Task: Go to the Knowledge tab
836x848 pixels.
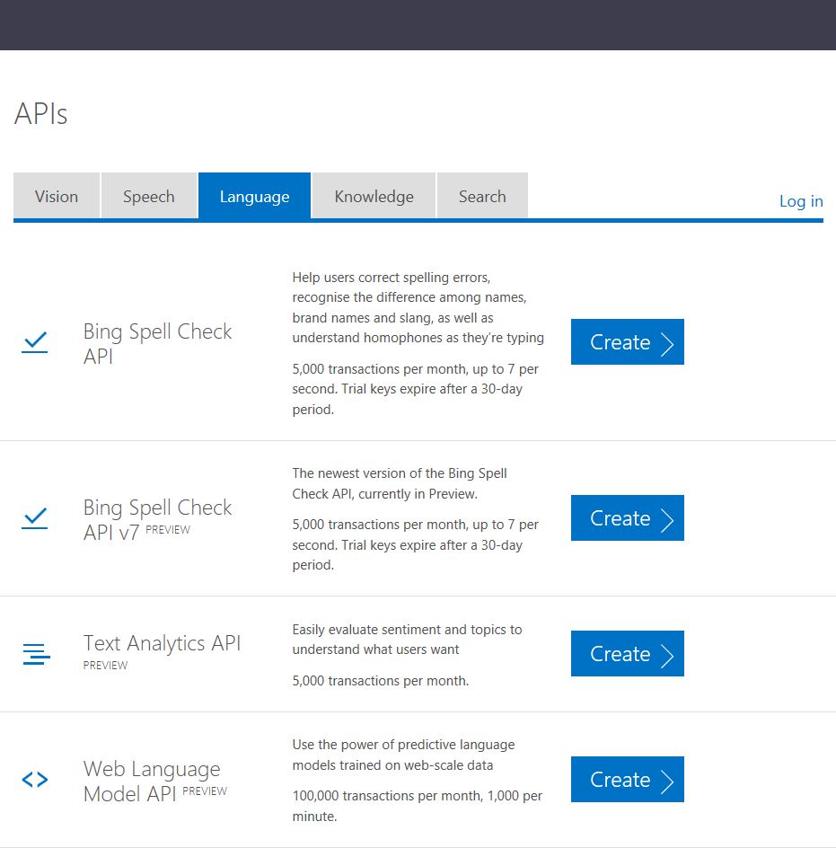Action: point(374,196)
